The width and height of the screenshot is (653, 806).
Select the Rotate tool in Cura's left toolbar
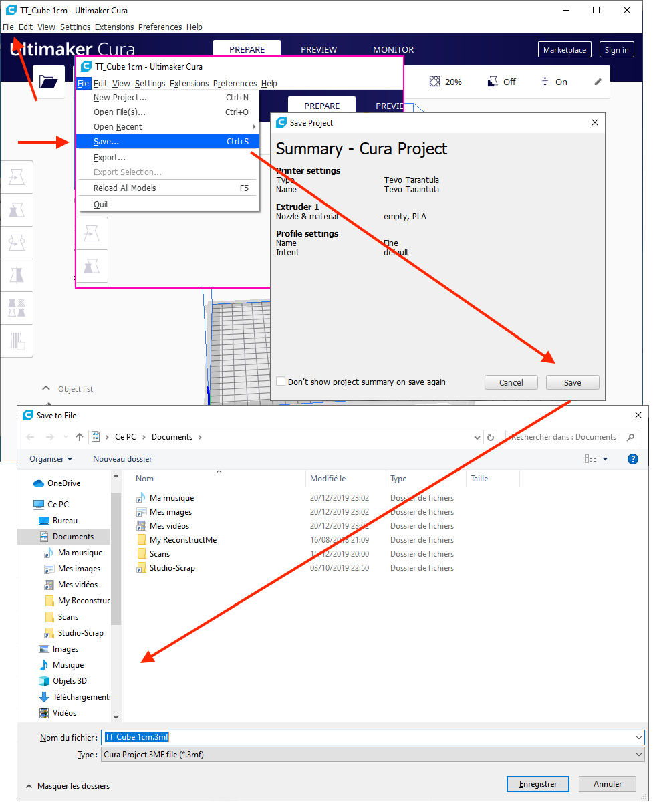click(17, 243)
